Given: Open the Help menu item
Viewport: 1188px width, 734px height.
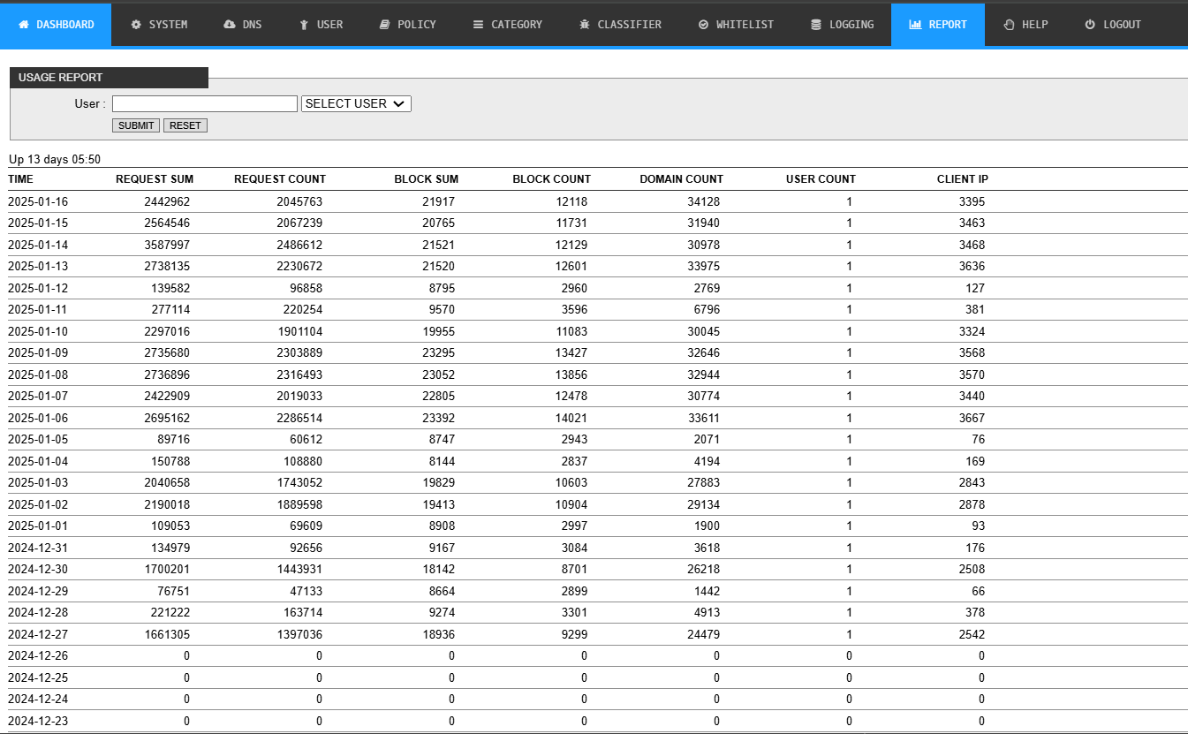Looking at the screenshot, I should [1025, 25].
